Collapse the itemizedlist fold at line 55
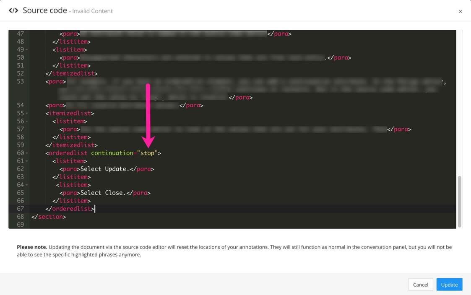471x295 pixels. pos(26,113)
